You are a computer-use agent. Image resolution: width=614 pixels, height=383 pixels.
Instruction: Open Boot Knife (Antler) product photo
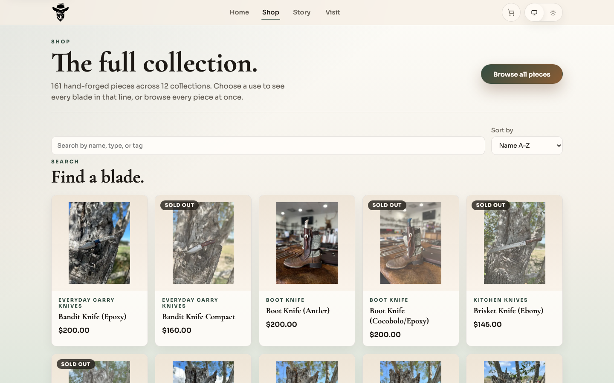[307, 243]
